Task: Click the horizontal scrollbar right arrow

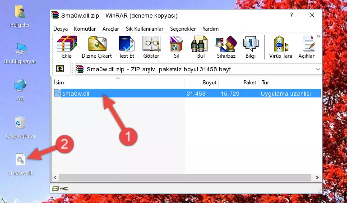Action: pyautogui.click(x=317, y=177)
